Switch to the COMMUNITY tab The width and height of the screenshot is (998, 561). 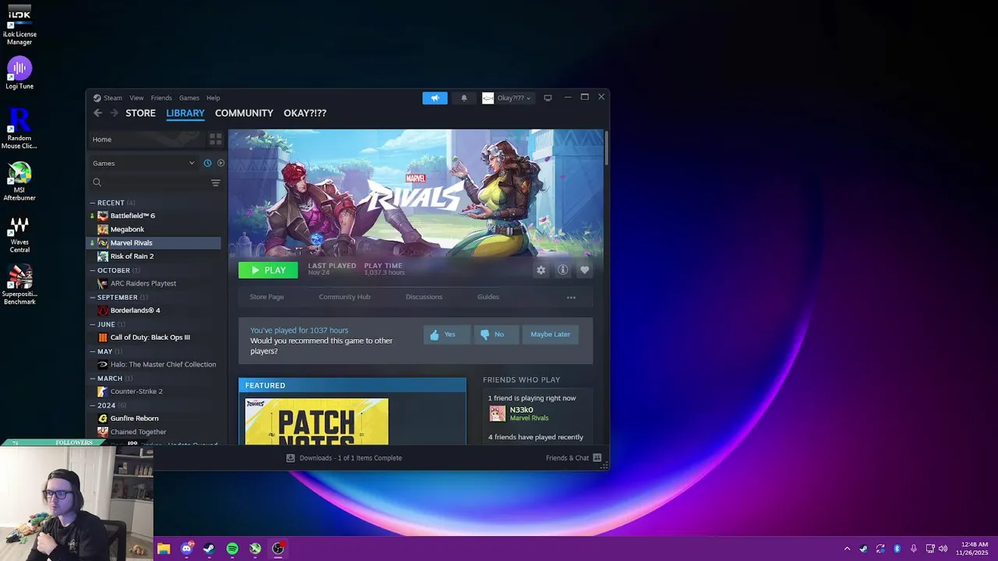(244, 113)
